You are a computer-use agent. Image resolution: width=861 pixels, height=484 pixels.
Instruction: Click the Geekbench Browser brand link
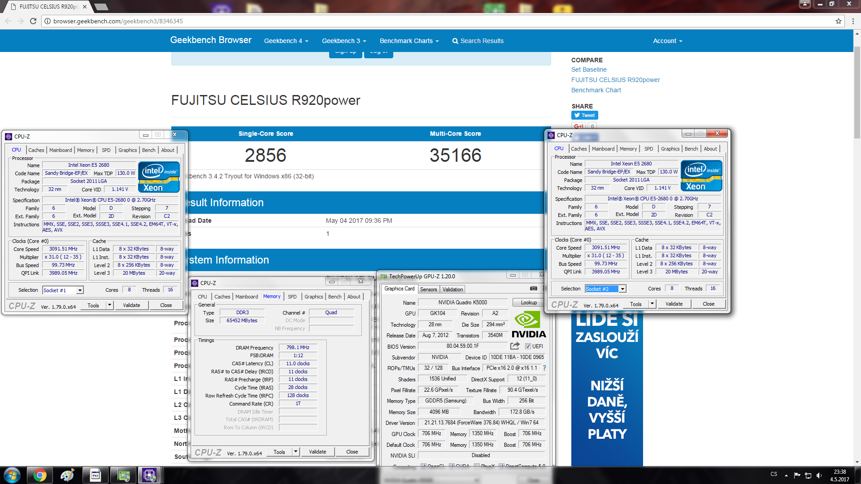coord(211,40)
